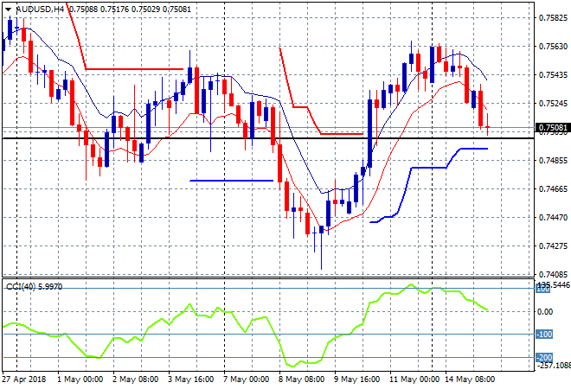Click the low price 0.75029 in header
Screen dimensions: 571x389
(x=145, y=10)
